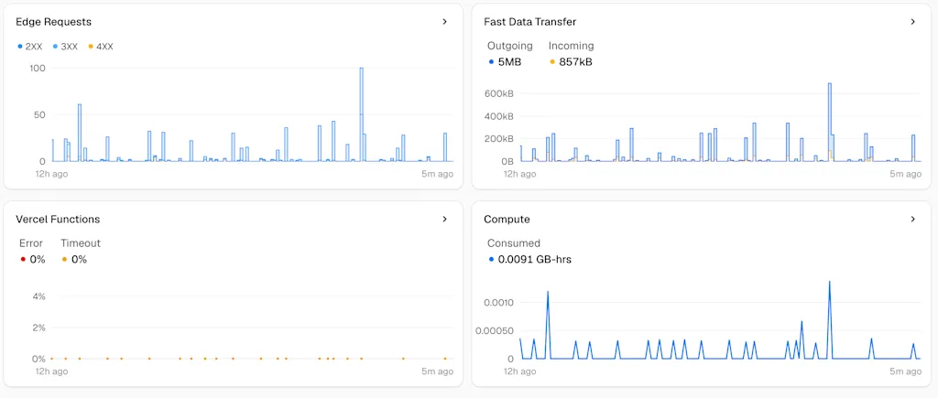Open Edge Requests details chevron
Screen dimensions: 938x398
(x=444, y=22)
